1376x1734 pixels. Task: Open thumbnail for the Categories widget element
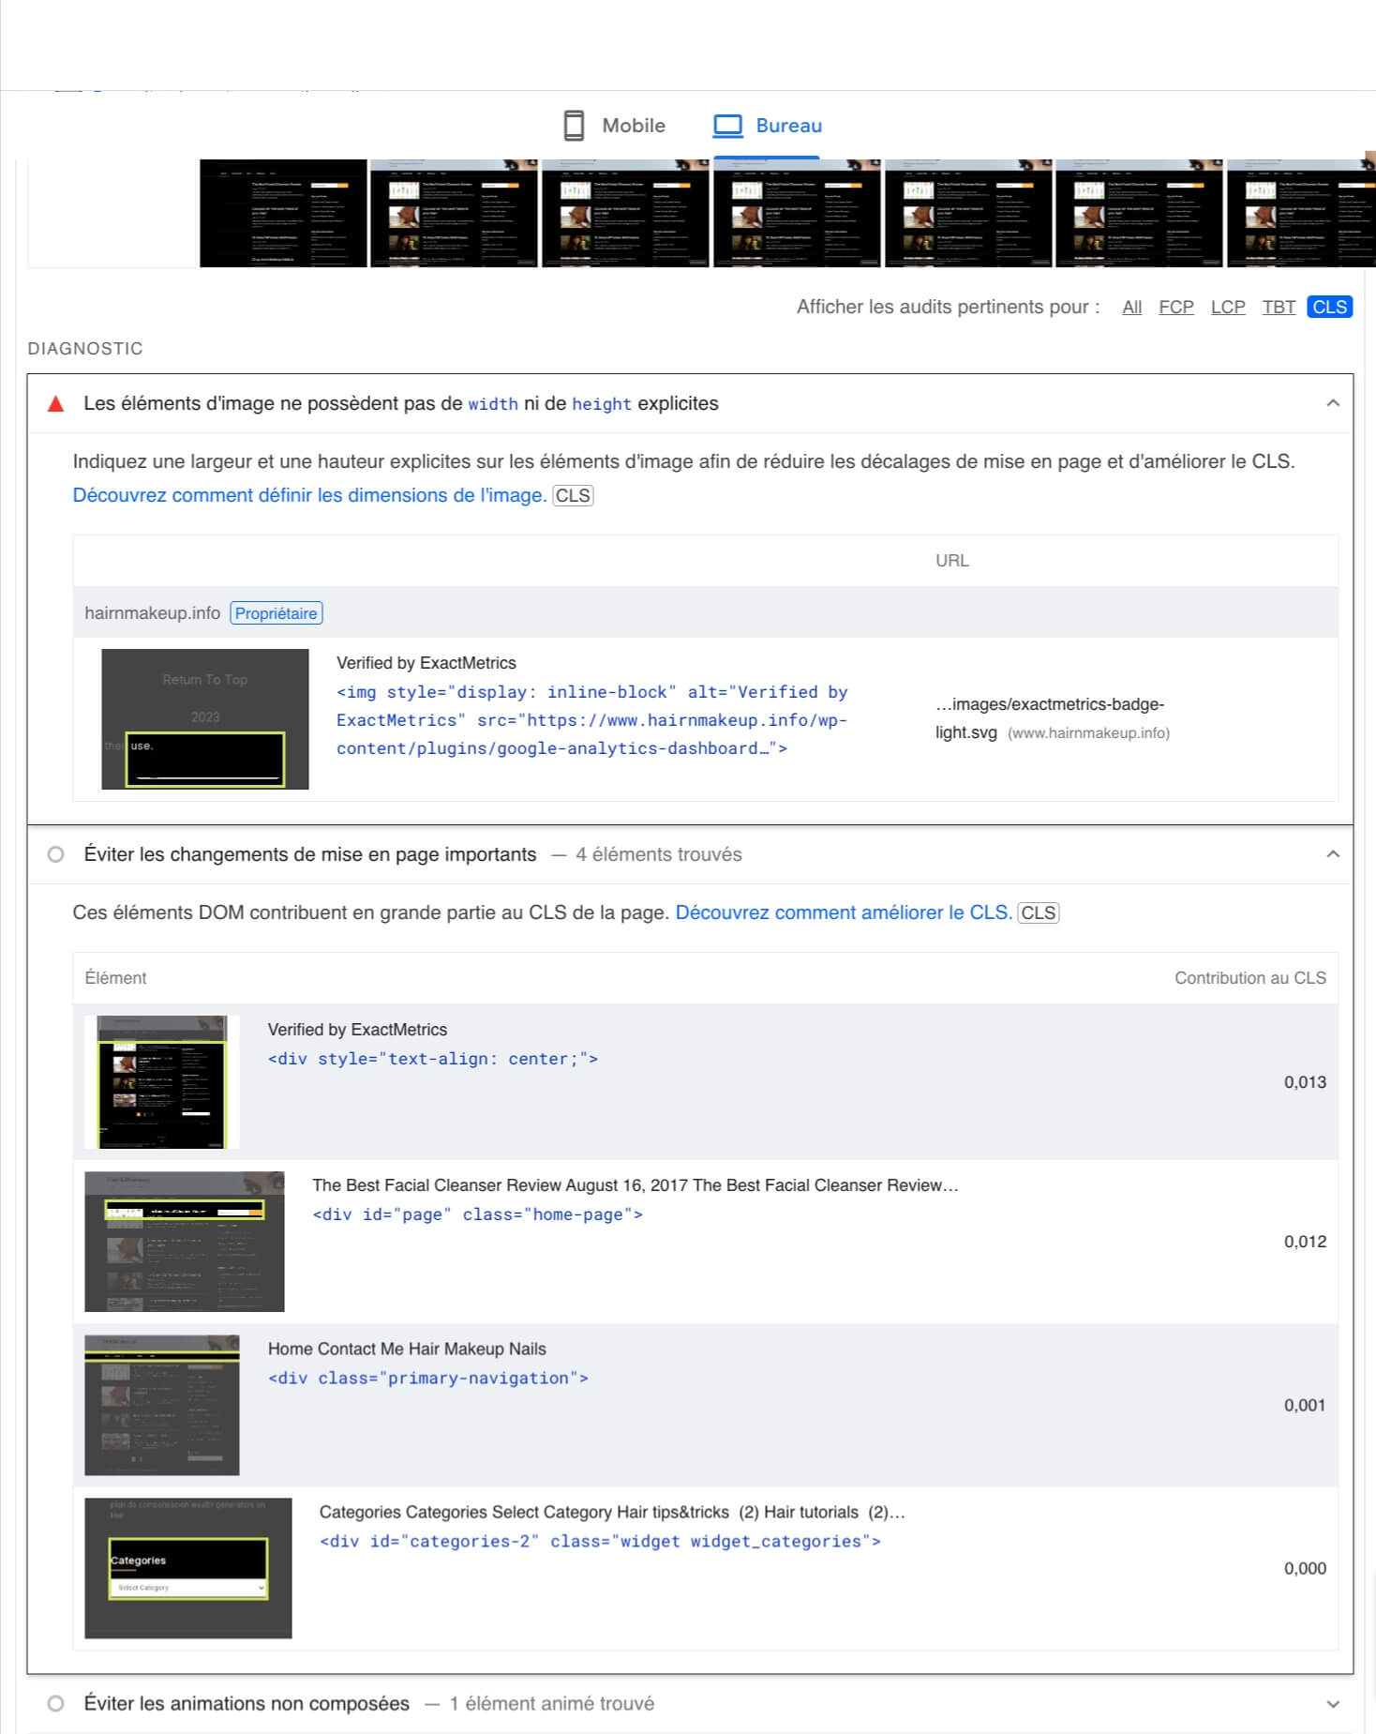[188, 1568]
